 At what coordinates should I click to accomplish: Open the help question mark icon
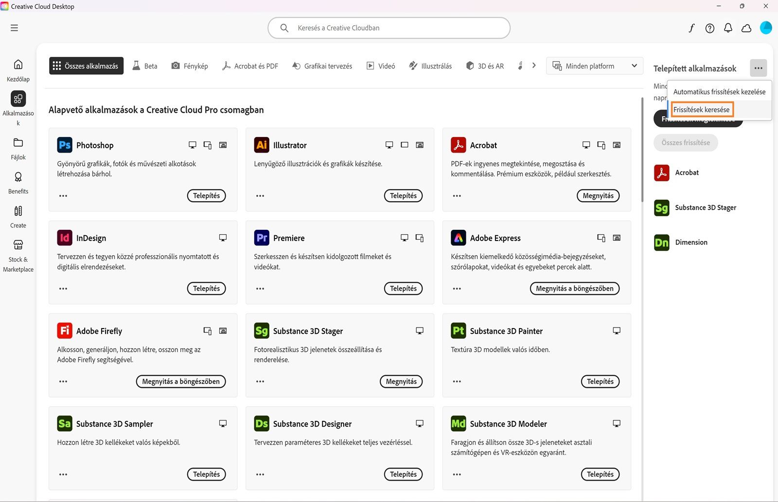tap(710, 28)
